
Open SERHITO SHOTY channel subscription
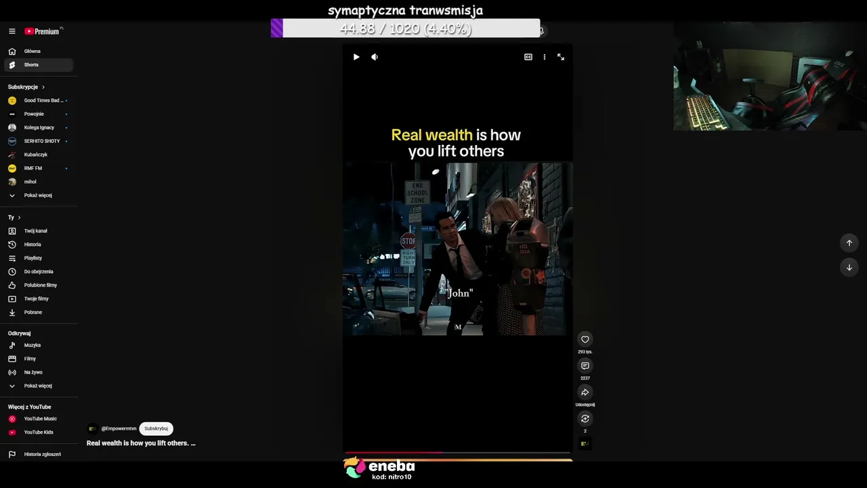coord(39,142)
